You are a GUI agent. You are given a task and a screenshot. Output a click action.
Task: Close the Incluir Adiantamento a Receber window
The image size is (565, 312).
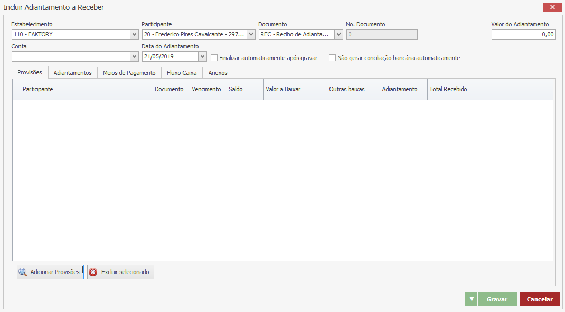pyautogui.click(x=552, y=7)
